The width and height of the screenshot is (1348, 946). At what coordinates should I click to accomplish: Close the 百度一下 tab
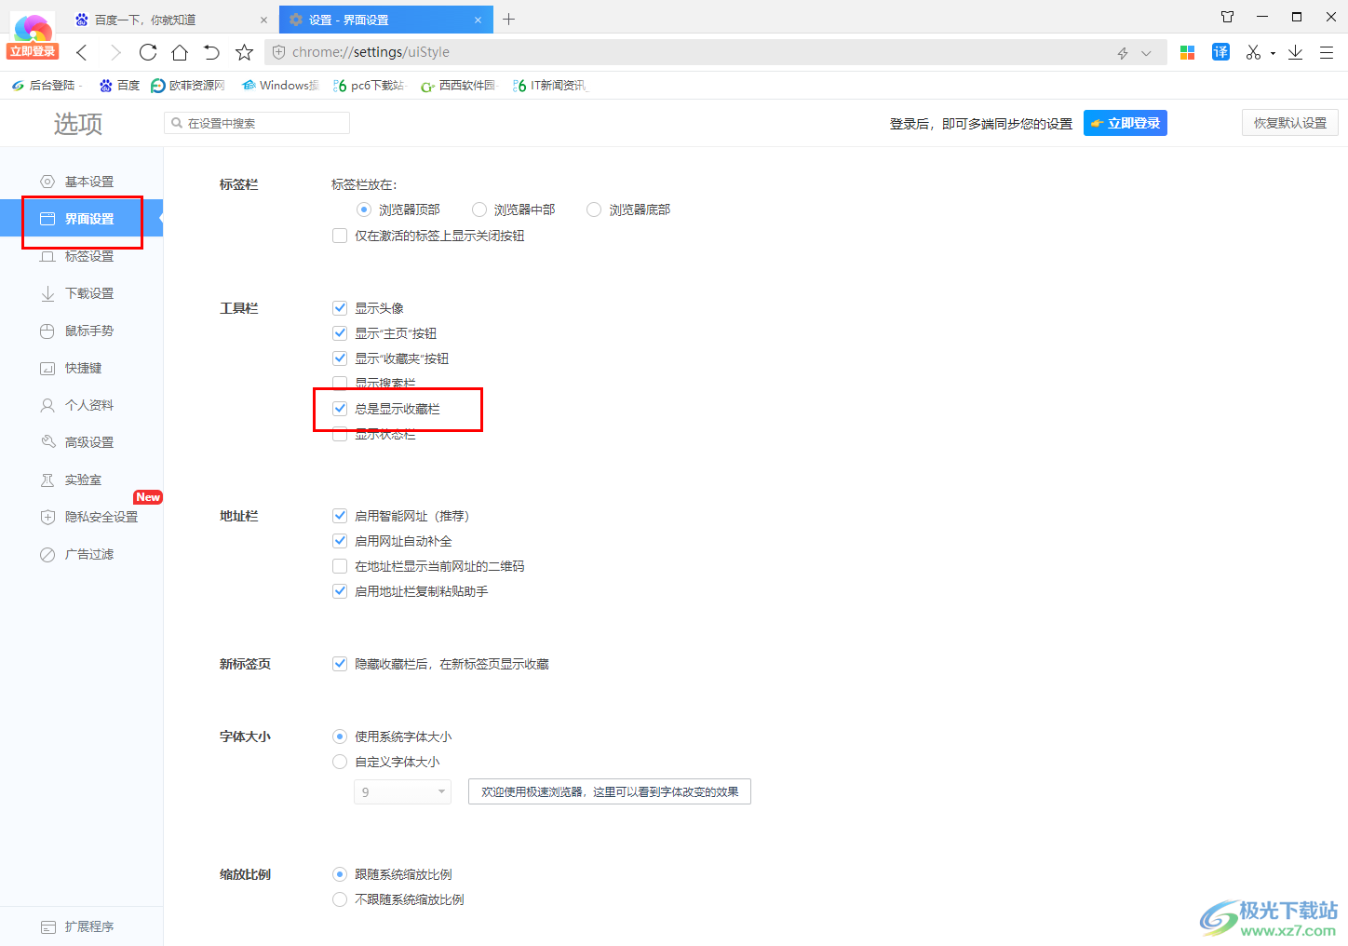[263, 20]
